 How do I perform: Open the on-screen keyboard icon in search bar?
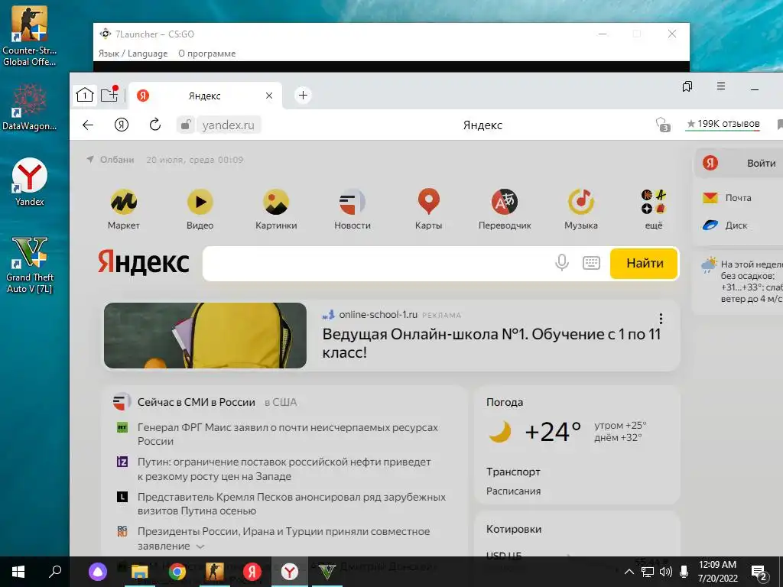pos(591,263)
